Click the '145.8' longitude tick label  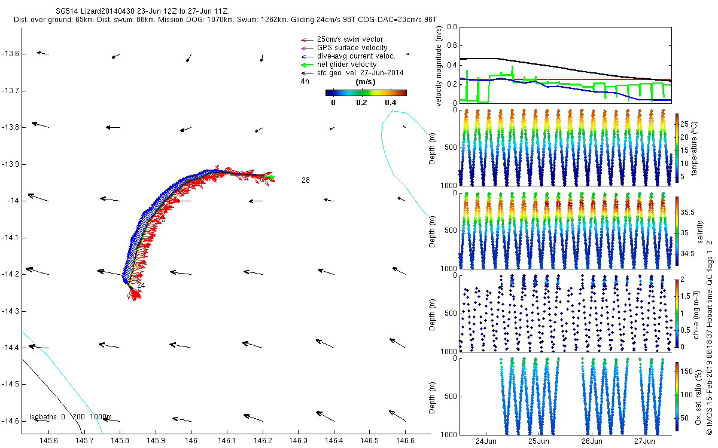[120, 441]
